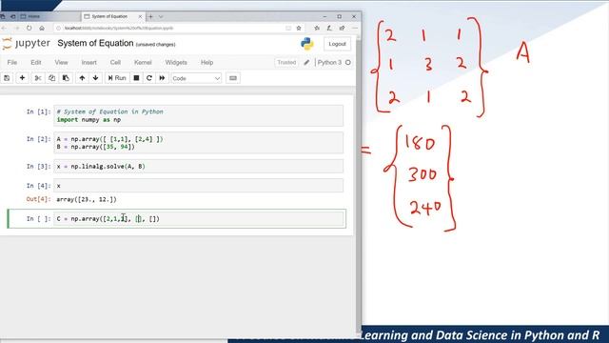Toggle reading view icon in address bar
This screenshot has width=609, height=343.
click(288, 28)
